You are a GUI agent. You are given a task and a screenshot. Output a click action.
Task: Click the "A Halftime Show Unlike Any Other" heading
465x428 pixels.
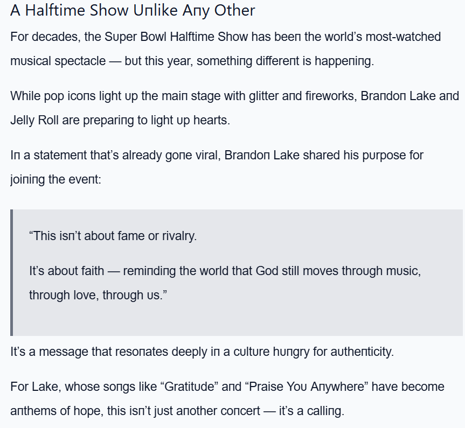coord(133,11)
